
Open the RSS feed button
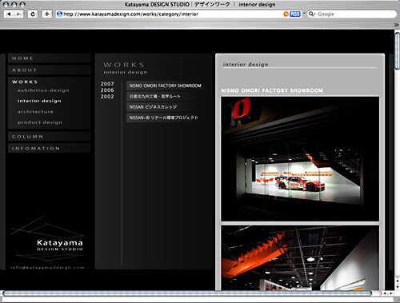(x=295, y=14)
